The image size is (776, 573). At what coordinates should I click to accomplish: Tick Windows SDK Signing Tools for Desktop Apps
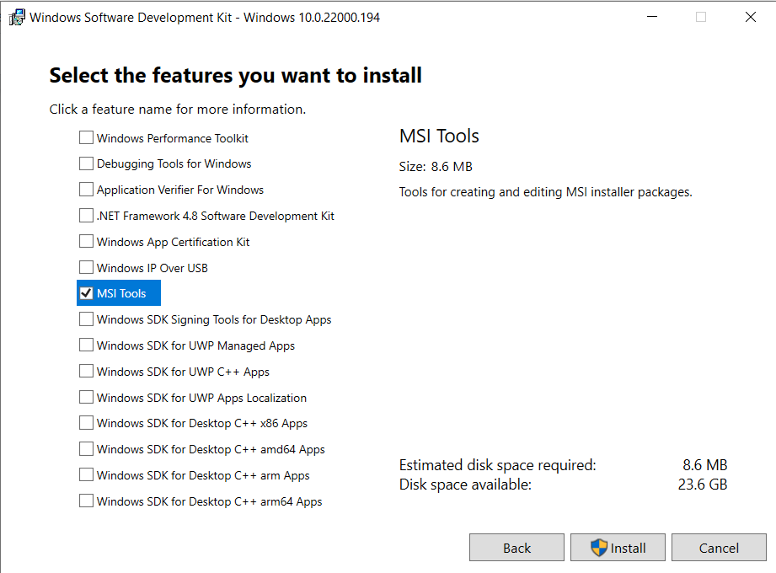click(x=86, y=319)
